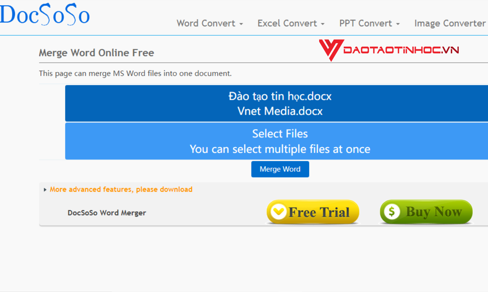Select the PPT Convert menu item
The width and height of the screenshot is (488, 292).
click(365, 23)
